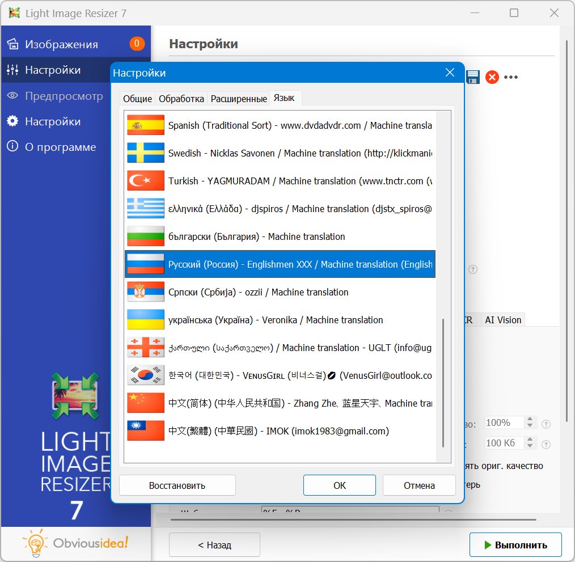Close the Настройки dialog

click(x=450, y=73)
